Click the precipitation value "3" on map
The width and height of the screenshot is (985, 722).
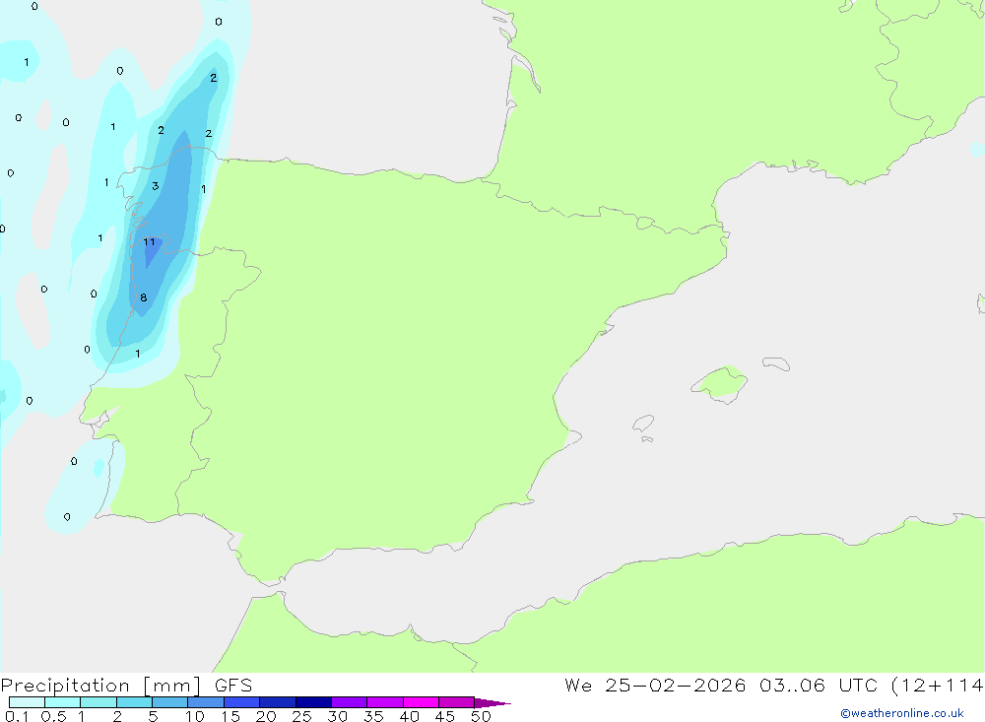[x=156, y=186]
